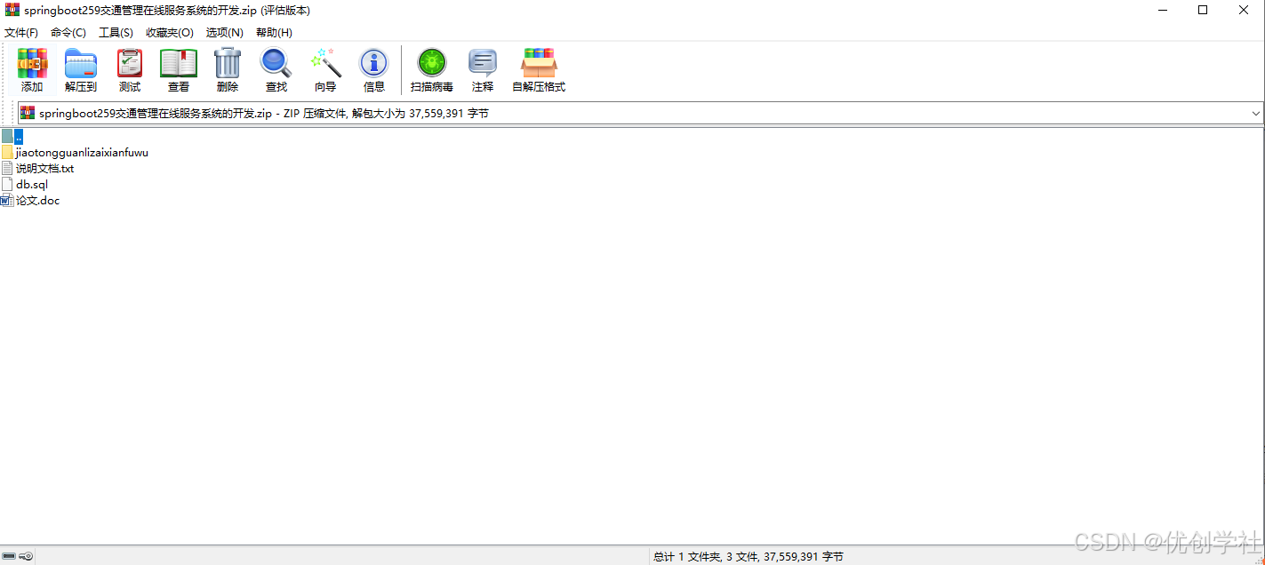Open the 选项 (Options) menu

tap(224, 32)
